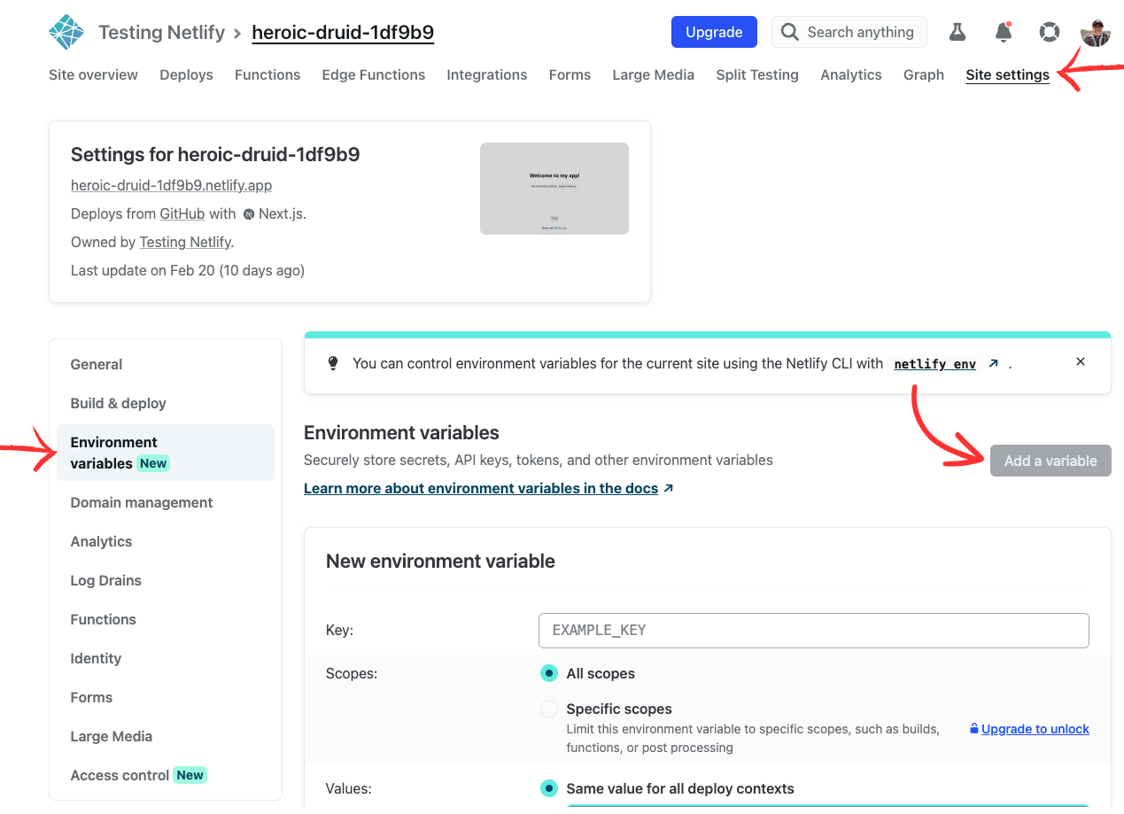Open Build & deploy settings
Viewport: 1124px width, 814px height.
point(119,403)
